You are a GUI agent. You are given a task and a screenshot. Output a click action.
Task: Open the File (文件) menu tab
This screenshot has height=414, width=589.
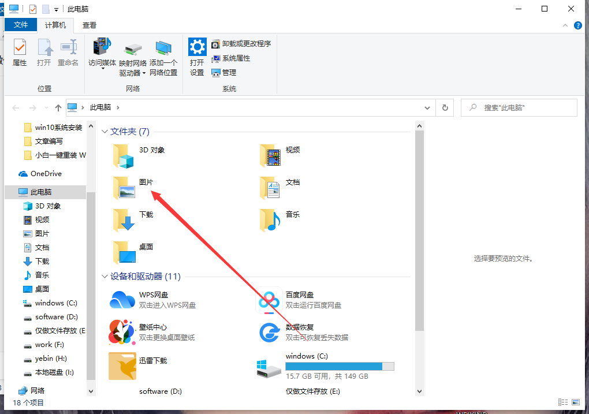(x=21, y=25)
